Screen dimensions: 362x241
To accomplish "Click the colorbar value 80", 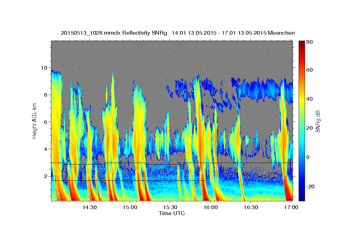I will [309, 42].
